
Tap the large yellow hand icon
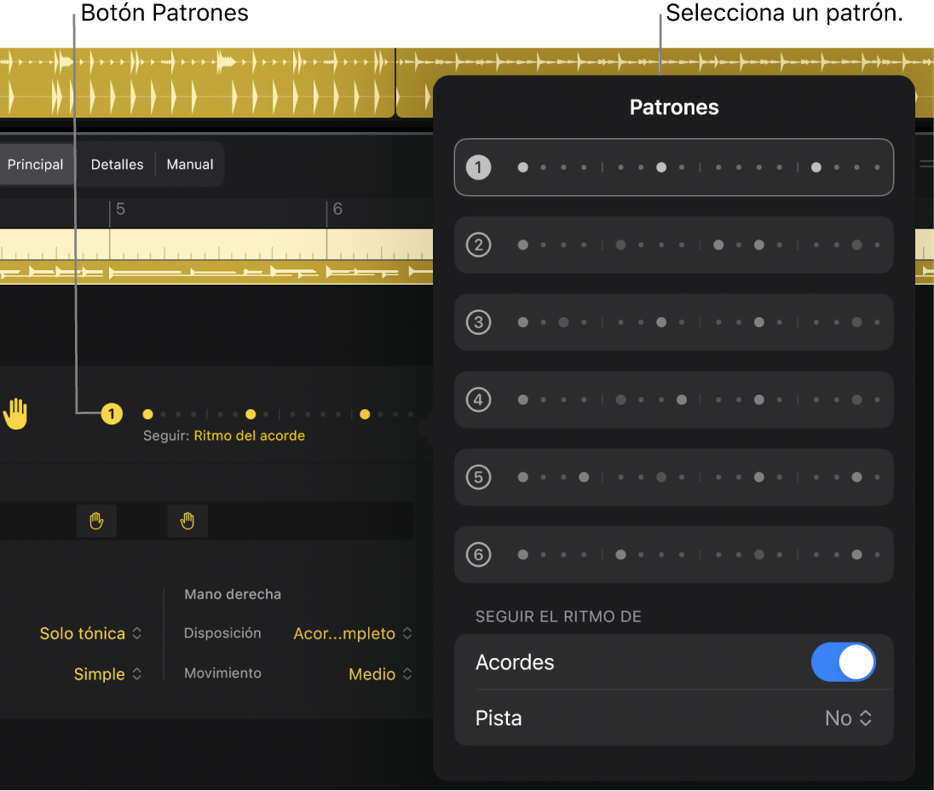(15, 413)
